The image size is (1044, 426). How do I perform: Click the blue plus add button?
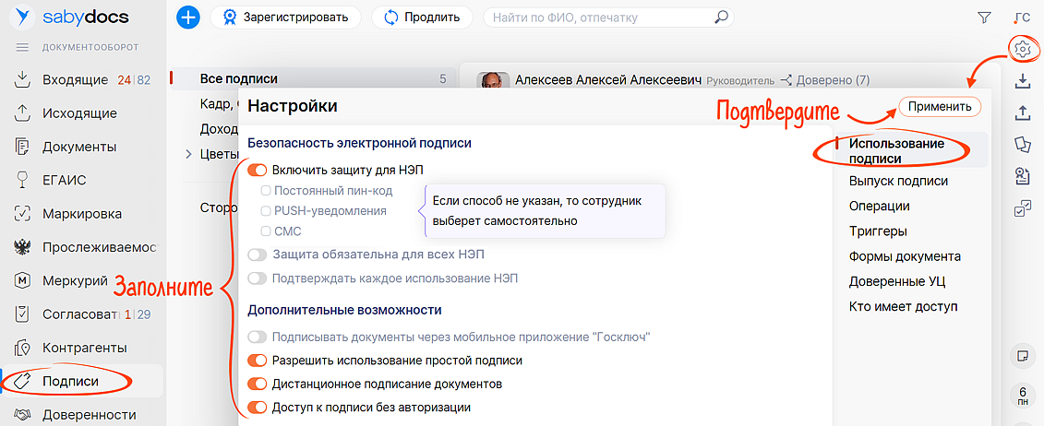click(x=188, y=18)
